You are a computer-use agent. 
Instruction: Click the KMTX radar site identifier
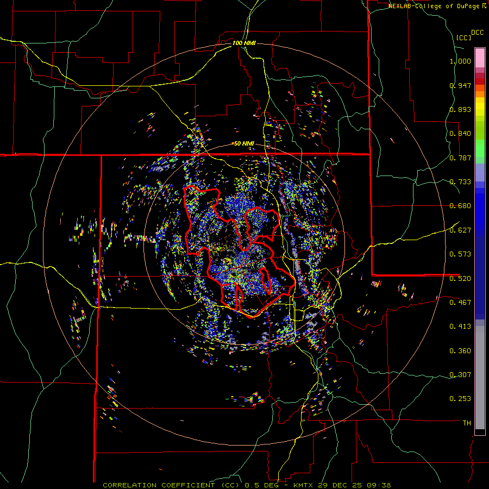(304, 485)
